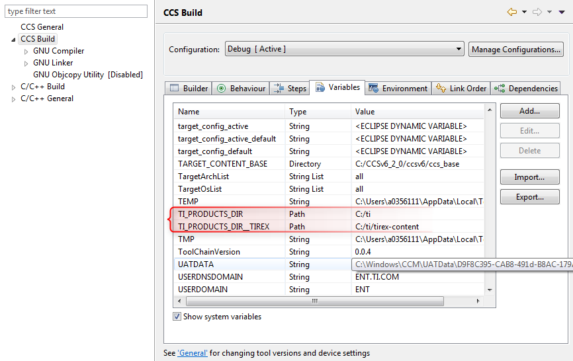Click Manage Configurations button
The height and width of the screenshot is (361, 573).
click(515, 50)
